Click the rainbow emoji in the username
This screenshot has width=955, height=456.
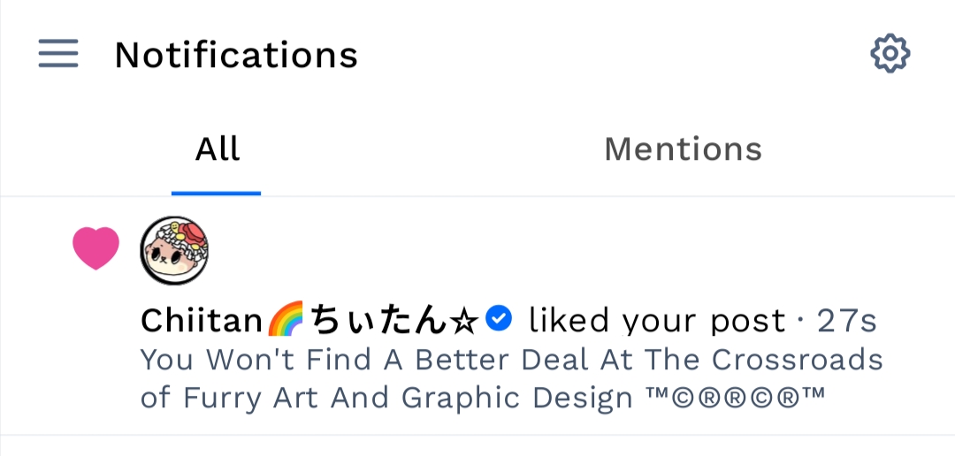pyautogui.click(x=285, y=319)
